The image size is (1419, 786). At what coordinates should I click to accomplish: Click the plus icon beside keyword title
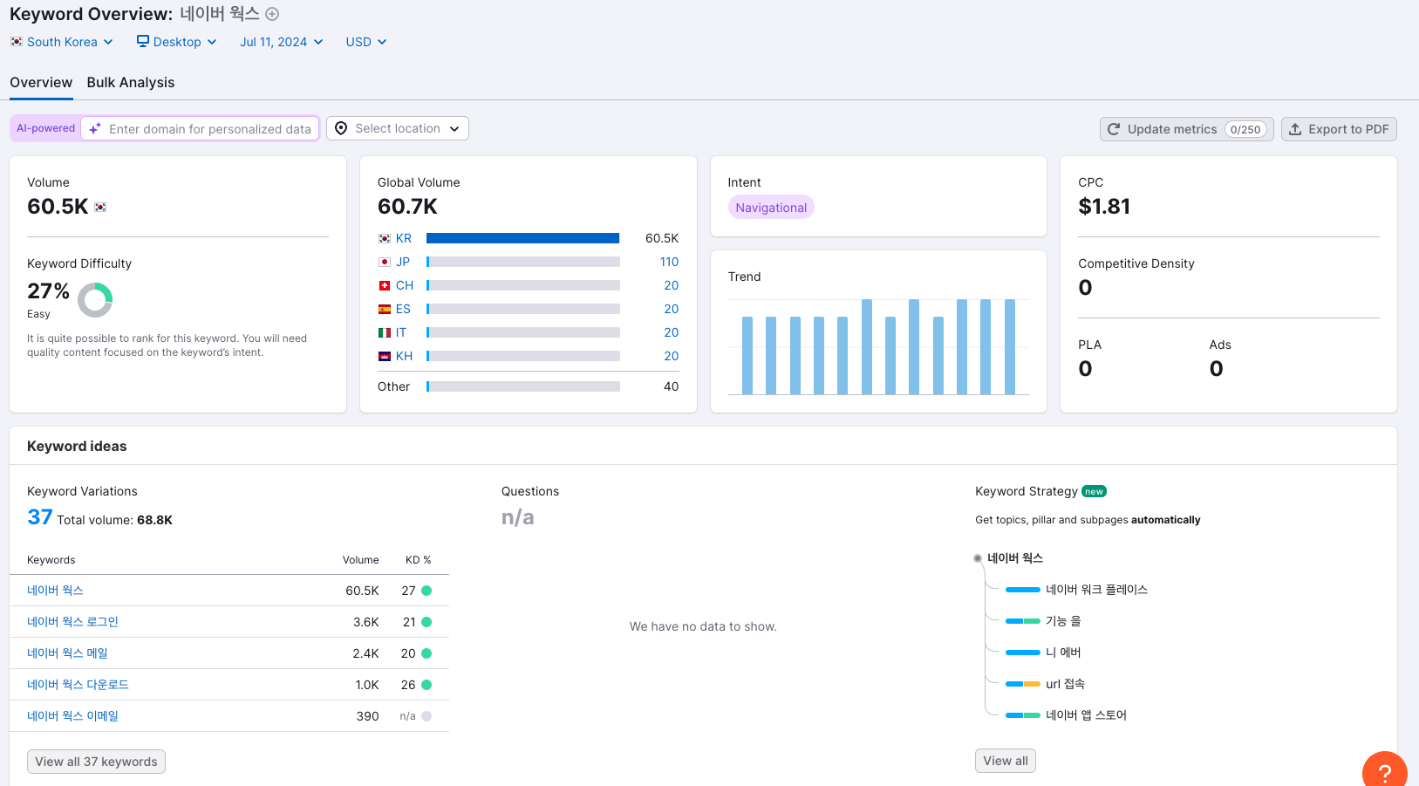click(272, 14)
